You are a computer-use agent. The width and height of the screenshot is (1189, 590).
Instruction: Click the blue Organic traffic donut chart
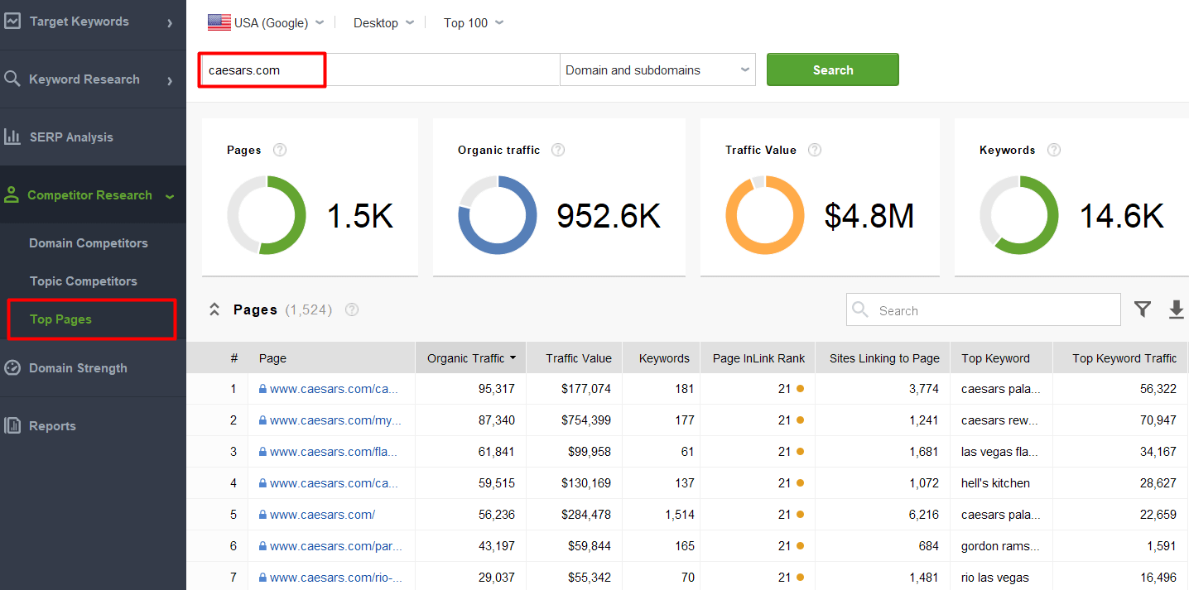click(498, 215)
